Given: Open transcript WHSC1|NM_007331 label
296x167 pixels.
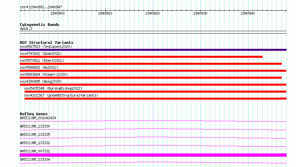Looking at the screenshot, I should pyautogui.click(x=35, y=151).
